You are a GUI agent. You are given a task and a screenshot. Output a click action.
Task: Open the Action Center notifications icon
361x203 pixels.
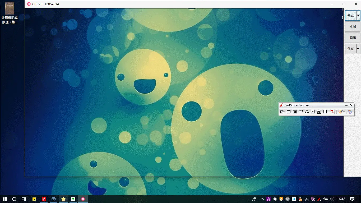[352, 199]
